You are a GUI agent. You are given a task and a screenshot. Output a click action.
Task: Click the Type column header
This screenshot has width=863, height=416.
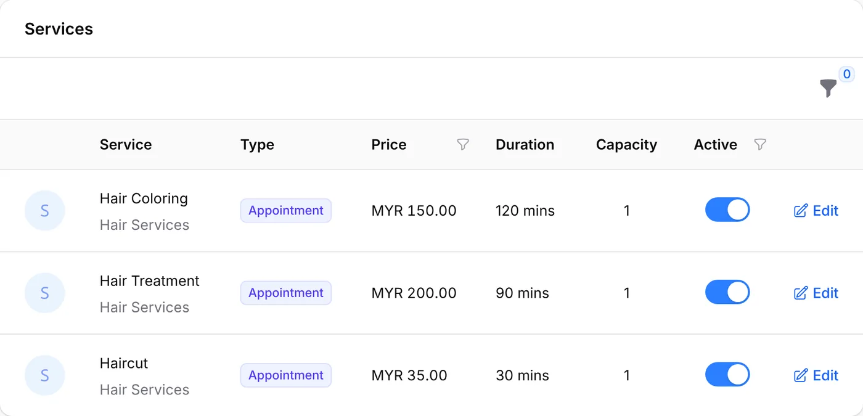pos(257,145)
